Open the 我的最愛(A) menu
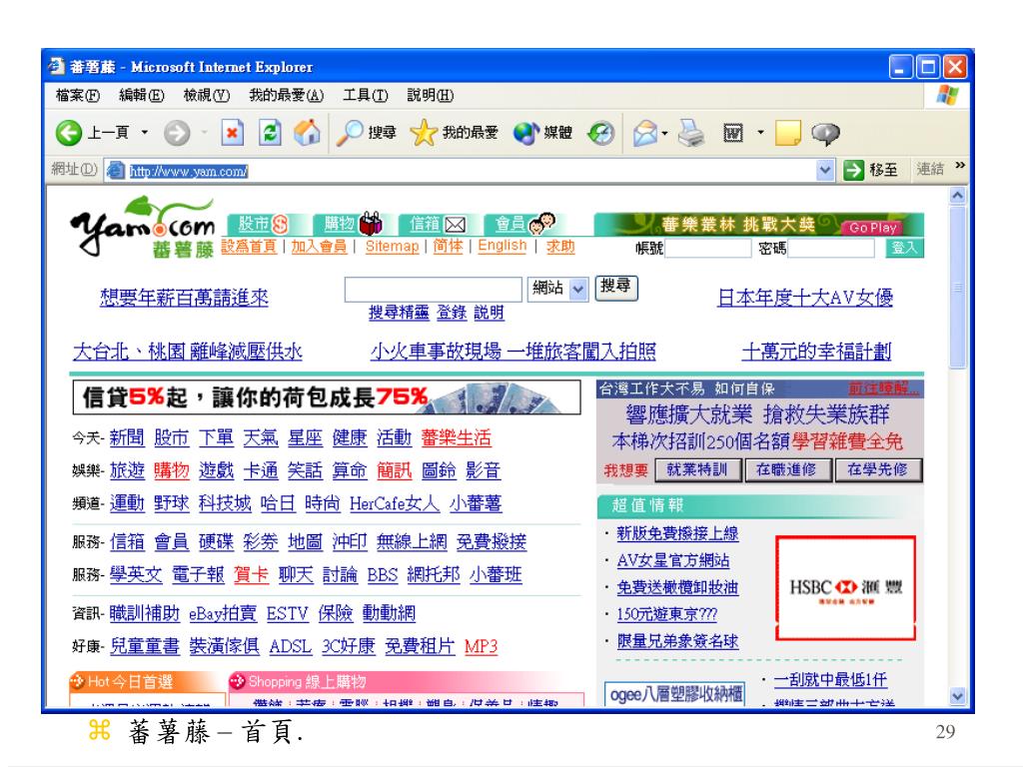Screen dimensions: 1023x767 point(287,95)
